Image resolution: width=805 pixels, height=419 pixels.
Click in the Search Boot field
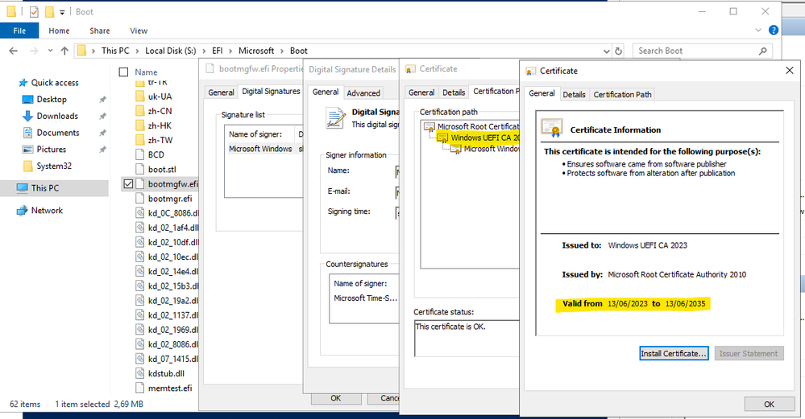tap(695, 51)
